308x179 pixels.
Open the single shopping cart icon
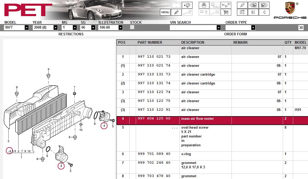(226, 12)
